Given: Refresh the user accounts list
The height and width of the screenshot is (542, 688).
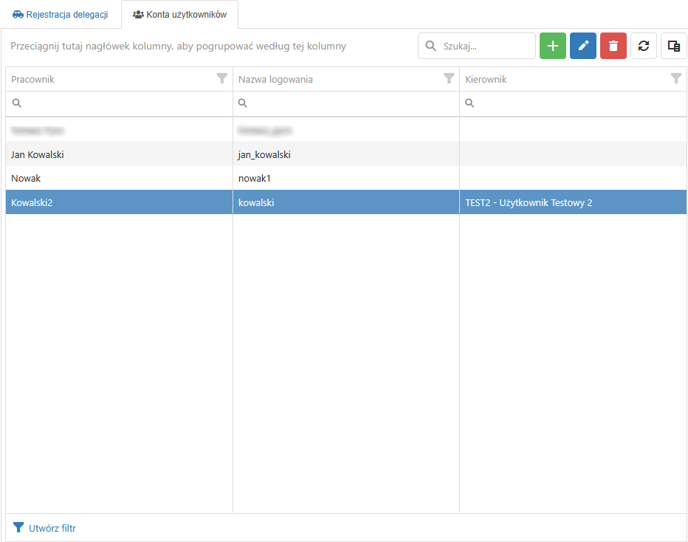Looking at the screenshot, I should coord(644,46).
